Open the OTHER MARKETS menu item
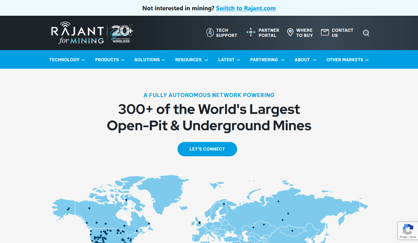 point(345,60)
